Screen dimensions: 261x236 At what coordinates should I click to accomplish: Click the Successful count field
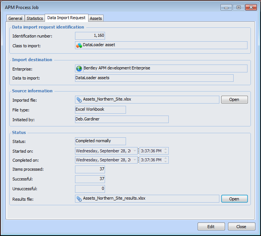click(90, 179)
